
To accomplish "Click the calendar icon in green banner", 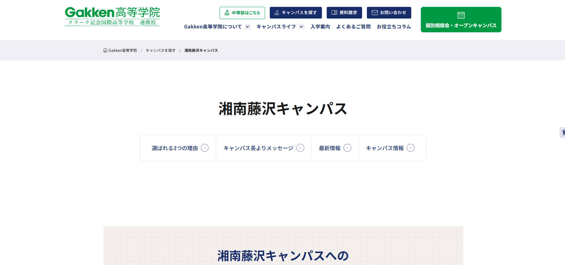I will pos(461,15).
